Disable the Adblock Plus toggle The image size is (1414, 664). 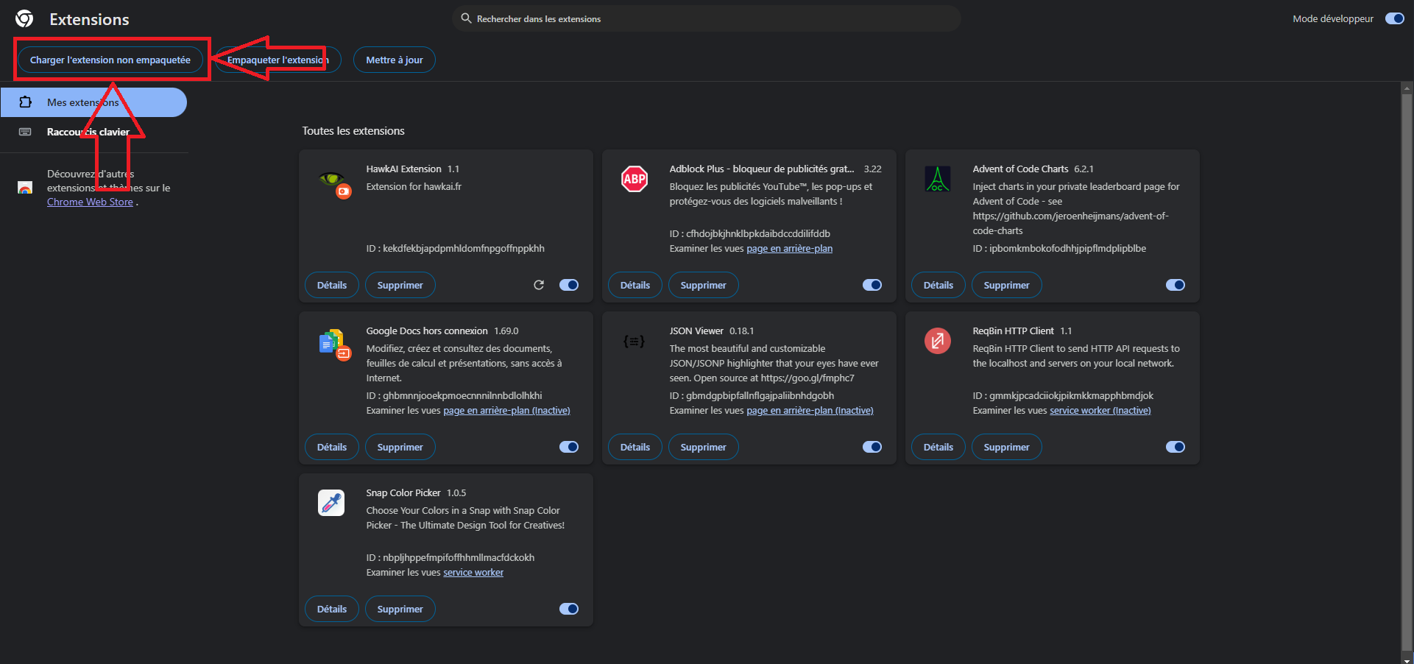click(872, 285)
